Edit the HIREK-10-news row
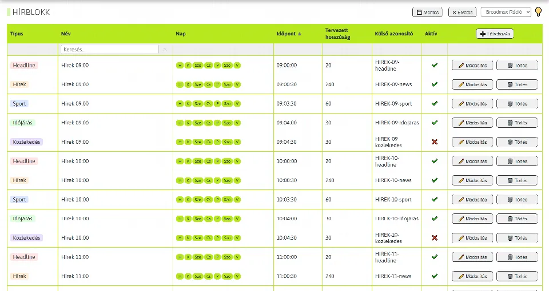This screenshot has width=549, height=291. pos(472,181)
